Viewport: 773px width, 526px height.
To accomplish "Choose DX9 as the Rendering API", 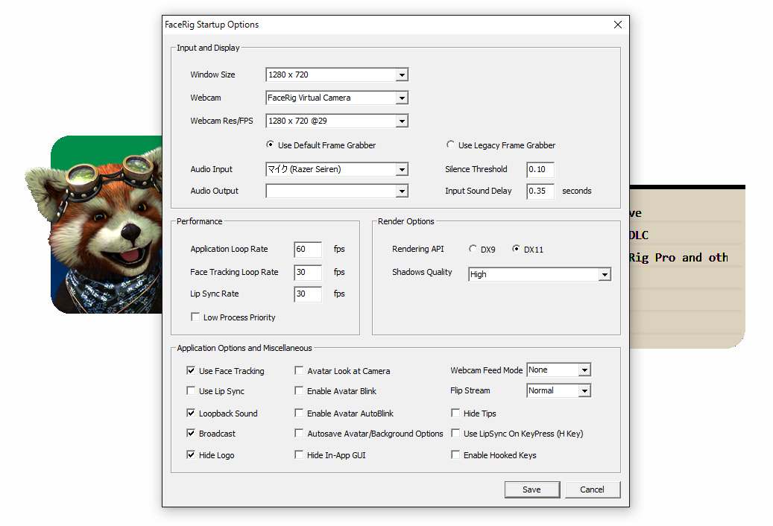I will pos(473,250).
